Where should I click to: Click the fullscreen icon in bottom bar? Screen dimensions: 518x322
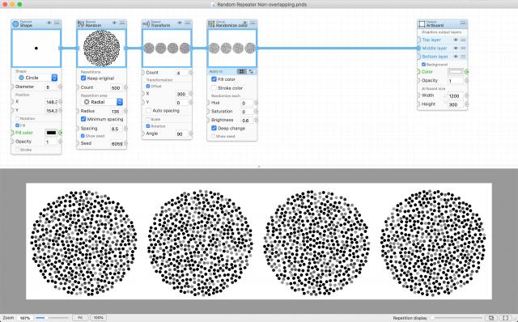pos(506,318)
